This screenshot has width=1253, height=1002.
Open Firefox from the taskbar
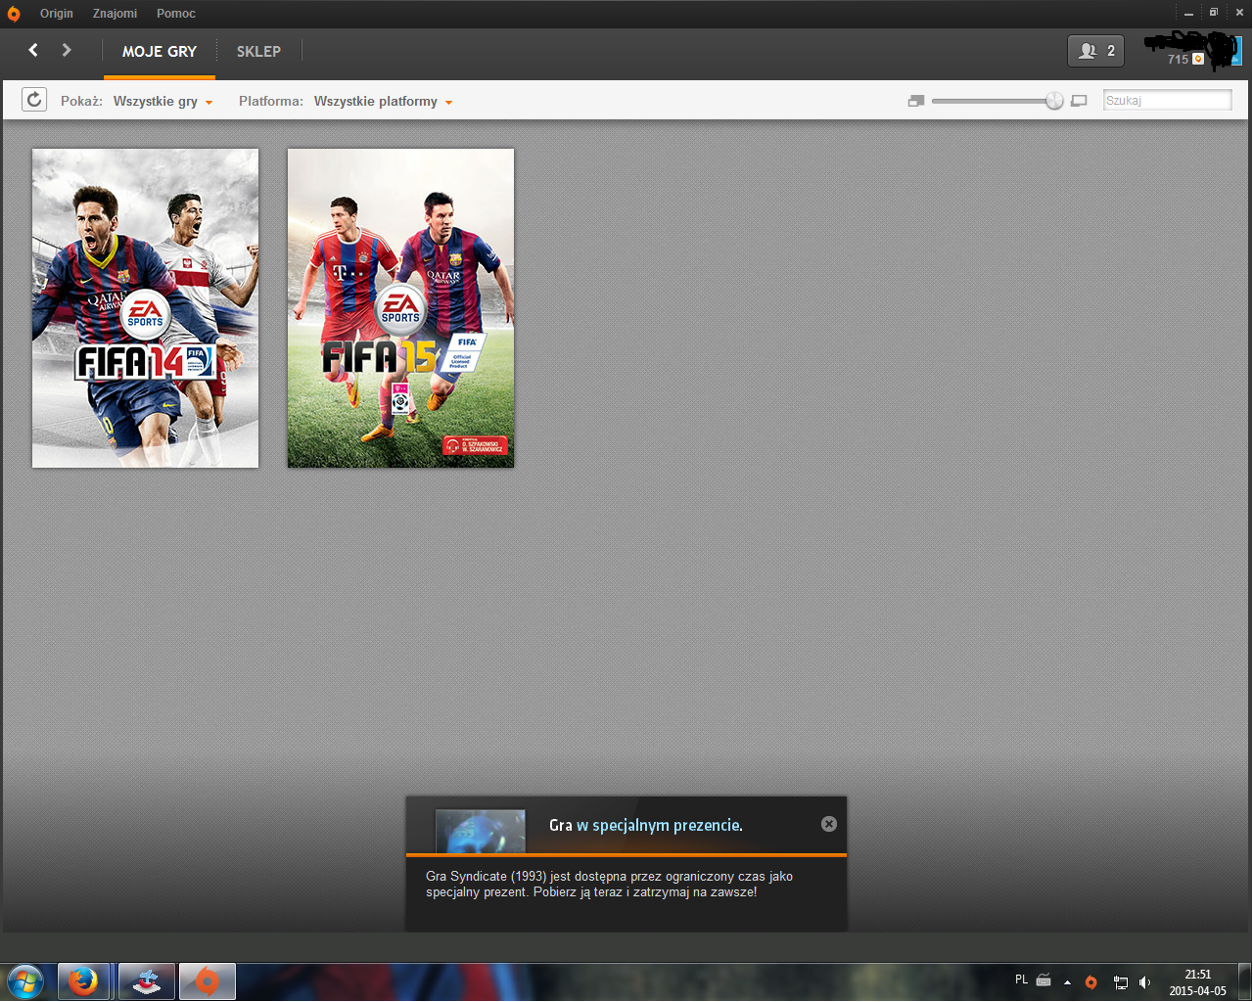click(83, 981)
